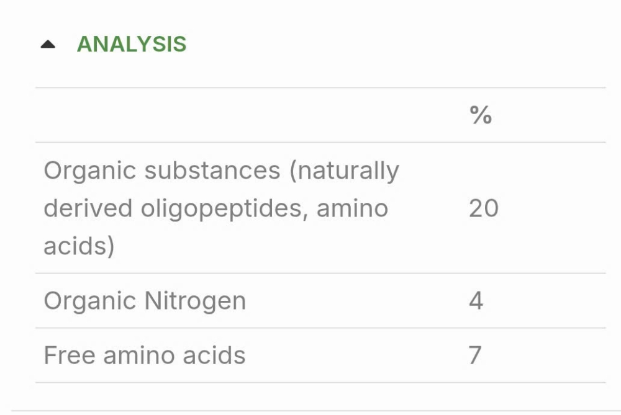Viewport: 621px width, 415px height.
Task: Click the Organic Nitrogen value 4
Action: [x=476, y=301]
